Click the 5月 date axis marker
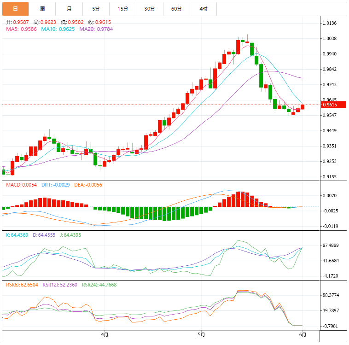The image size is (349, 345). click(201, 334)
